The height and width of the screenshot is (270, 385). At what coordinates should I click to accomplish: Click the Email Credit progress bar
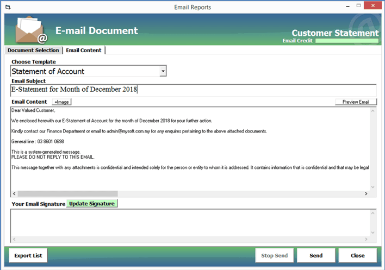347,41
